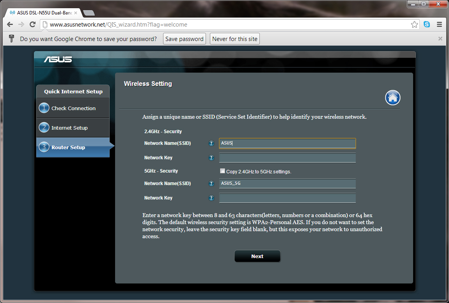Image resolution: width=449 pixels, height=303 pixels.
Task: Click Save password button
Action: click(185, 39)
